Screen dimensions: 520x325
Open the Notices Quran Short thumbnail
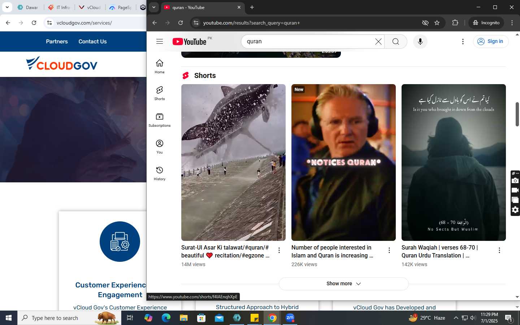[343, 162]
